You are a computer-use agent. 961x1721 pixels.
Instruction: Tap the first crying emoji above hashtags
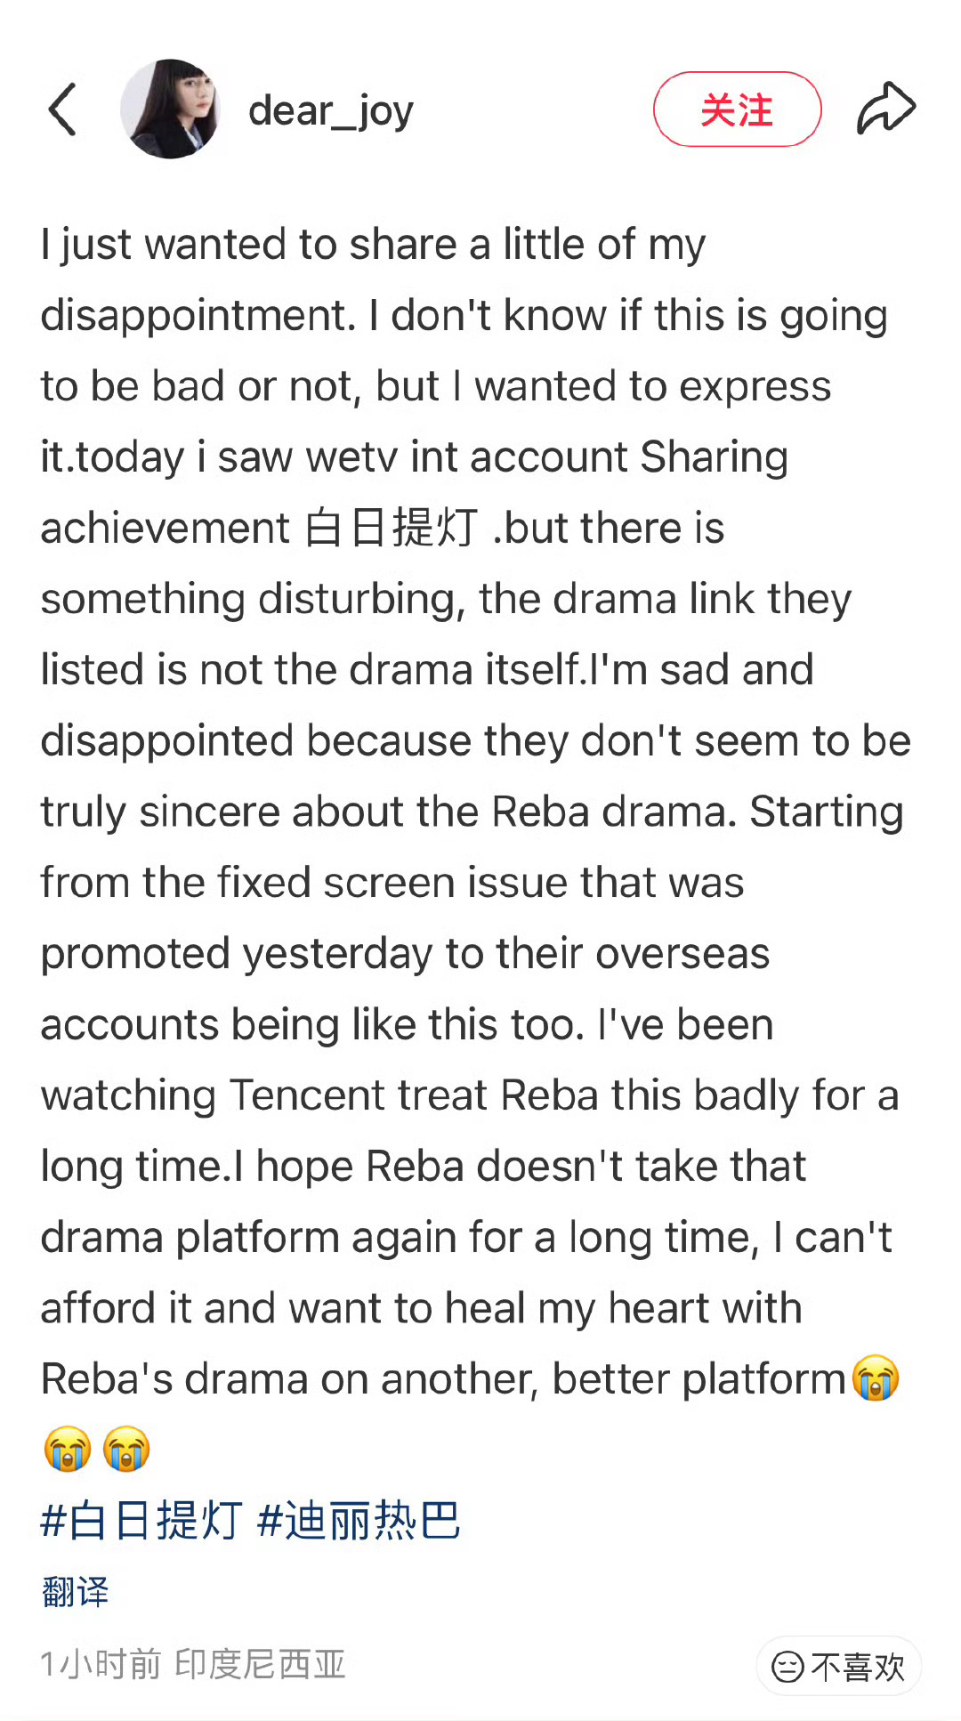tap(67, 1449)
